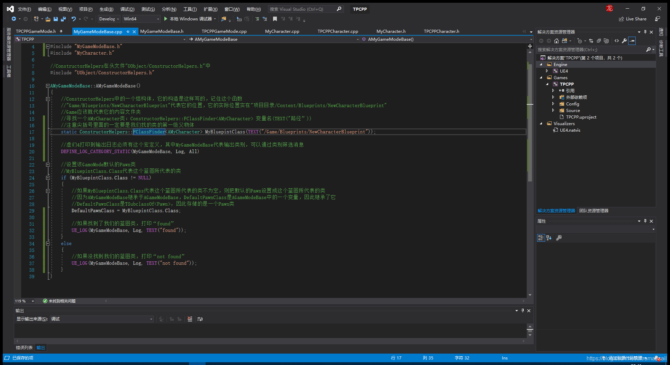Viewport: 670px width, 365px height.
Task: Open the 文件(F) menu
Action: tap(24, 9)
